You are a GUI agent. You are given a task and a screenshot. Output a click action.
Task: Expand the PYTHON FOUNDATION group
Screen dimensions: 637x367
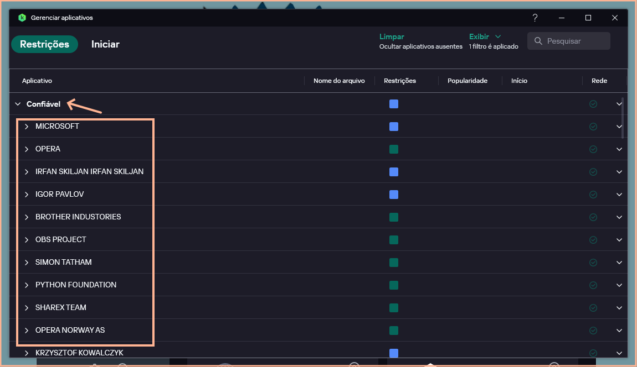(27, 285)
